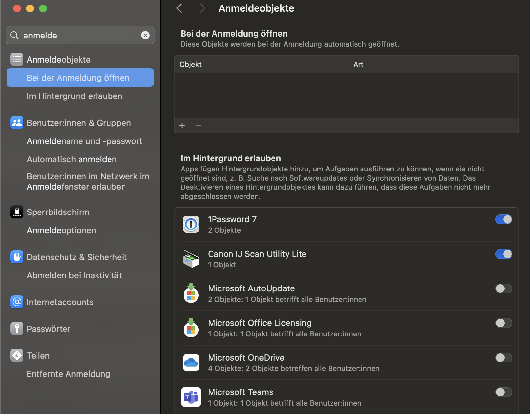Click the Teilen sharing icon

pyautogui.click(x=17, y=355)
